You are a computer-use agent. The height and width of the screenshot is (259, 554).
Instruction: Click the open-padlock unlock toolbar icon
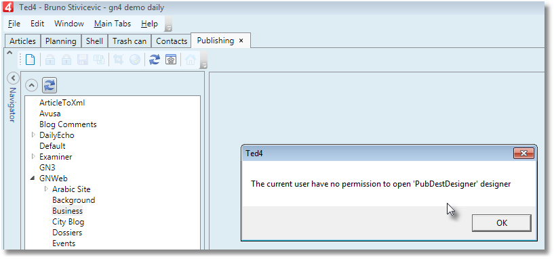point(50,60)
